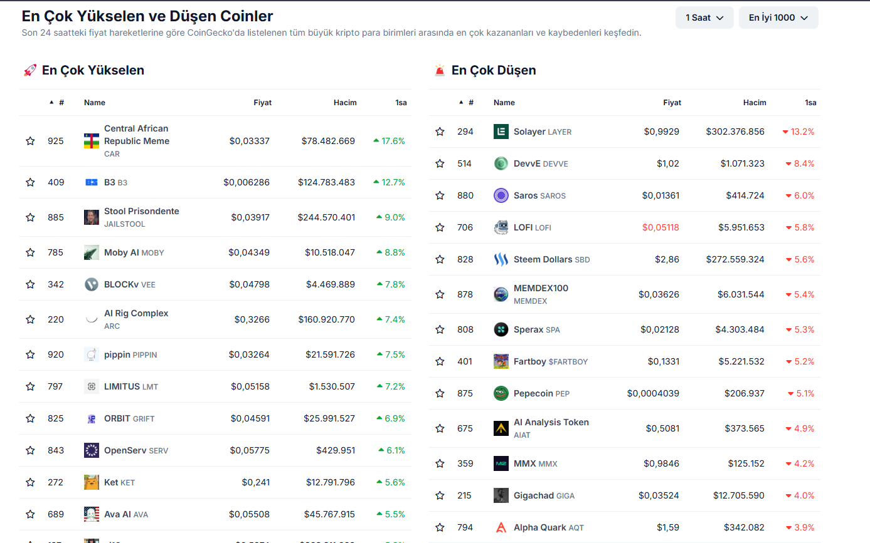Click the DevvE coin logo icon
Viewport: 870px width, 543px height.
point(501,163)
